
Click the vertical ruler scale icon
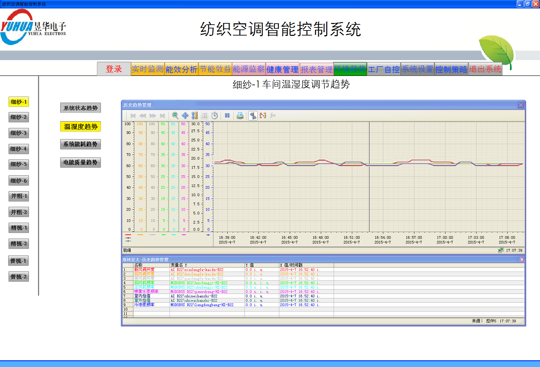click(x=195, y=116)
